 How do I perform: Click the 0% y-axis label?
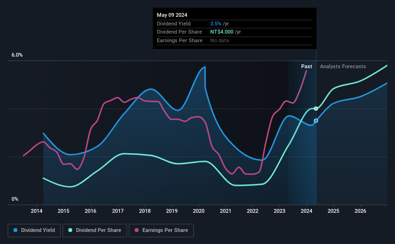15,199
